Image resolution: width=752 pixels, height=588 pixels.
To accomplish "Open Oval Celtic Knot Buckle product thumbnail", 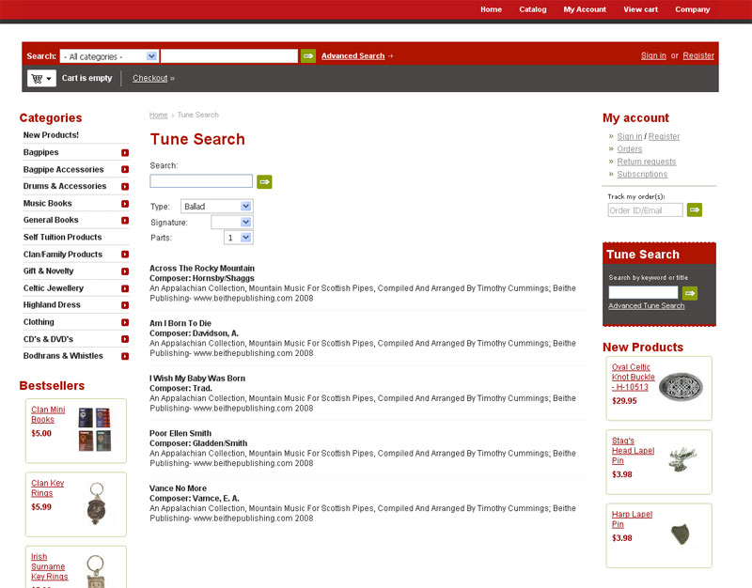I will pos(680,386).
